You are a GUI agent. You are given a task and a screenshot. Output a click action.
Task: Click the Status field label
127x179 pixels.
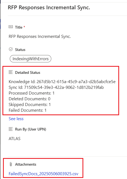pyautogui.click(x=20, y=50)
